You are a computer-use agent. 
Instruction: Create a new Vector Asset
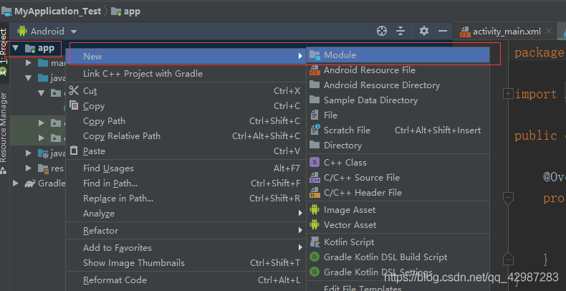(x=398, y=225)
